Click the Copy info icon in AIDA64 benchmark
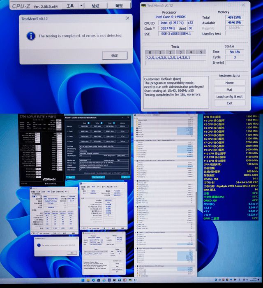 114,123
